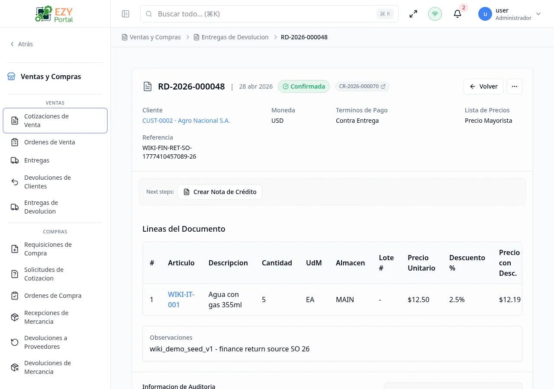This screenshot has width=554, height=389.
Task: Open Cotizaciones de Venta
Action: [x=55, y=121]
